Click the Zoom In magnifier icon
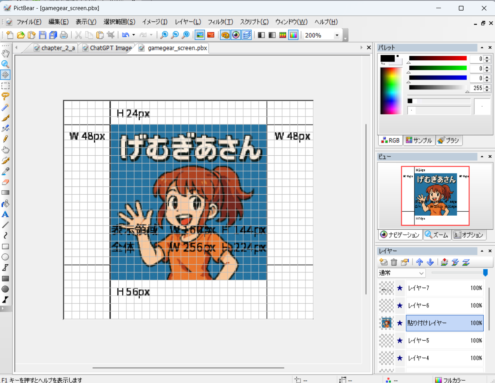Screen dimensions: 495x383 tap(164, 35)
